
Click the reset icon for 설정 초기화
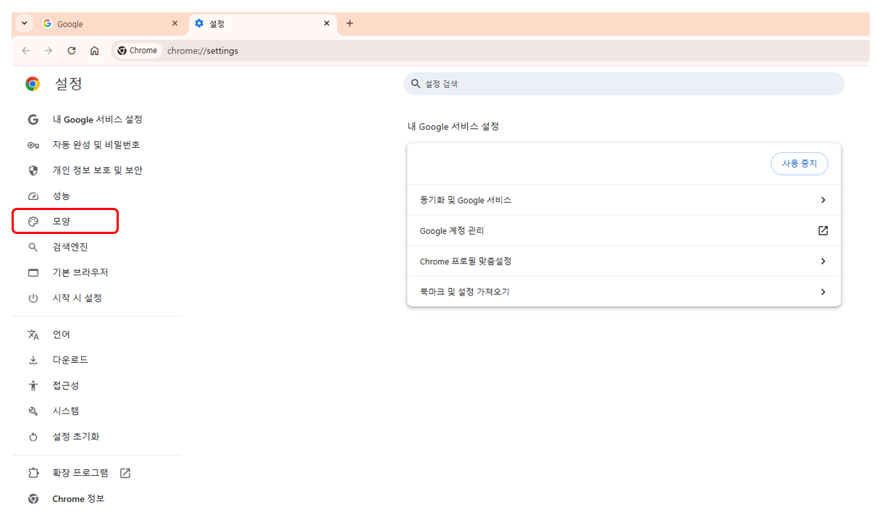[x=33, y=437]
